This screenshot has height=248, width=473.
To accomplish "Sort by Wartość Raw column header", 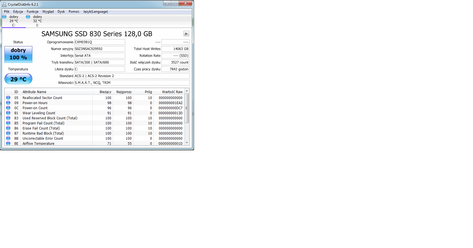I will (x=169, y=92).
